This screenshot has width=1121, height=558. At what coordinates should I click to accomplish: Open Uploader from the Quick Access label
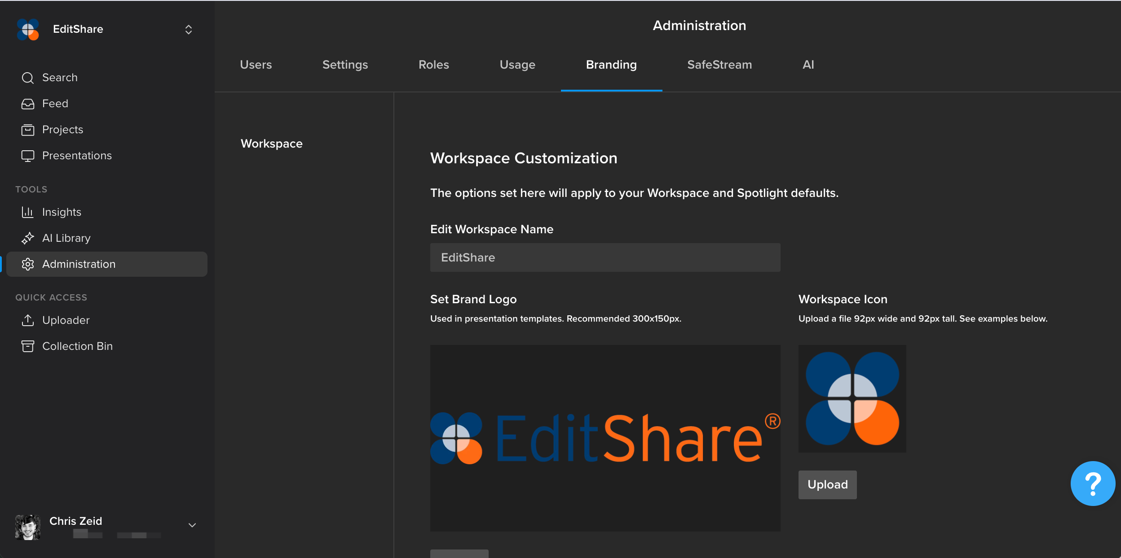[x=66, y=320]
